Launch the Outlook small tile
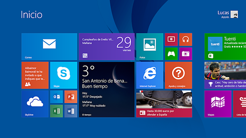The height and width of the screenshot is (138, 246). tap(57, 97)
